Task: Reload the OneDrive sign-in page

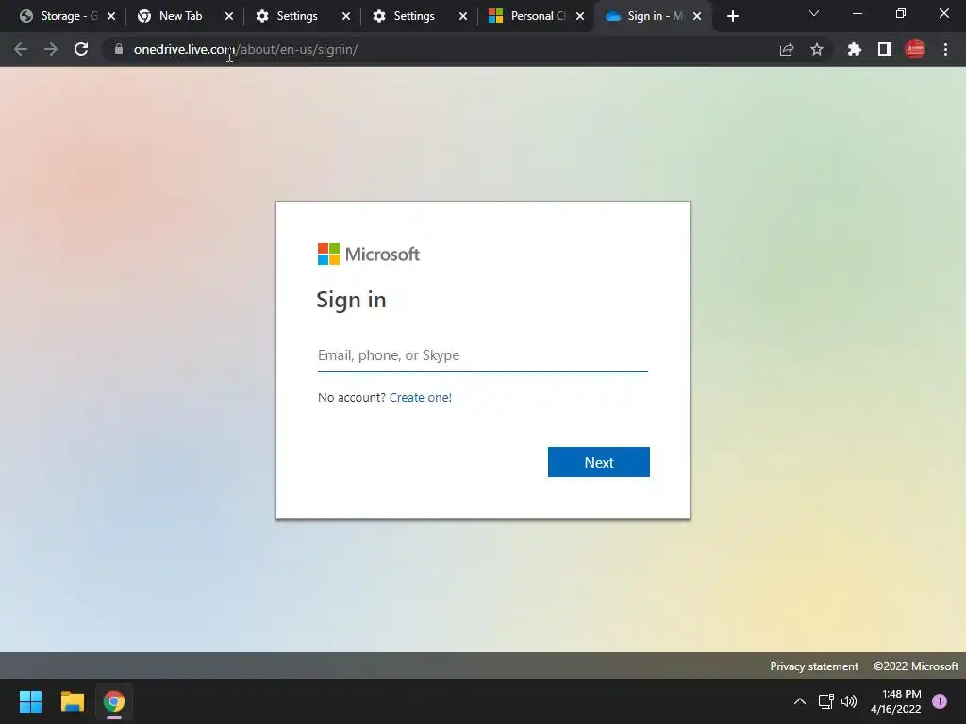Action: [x=81, y=49]
